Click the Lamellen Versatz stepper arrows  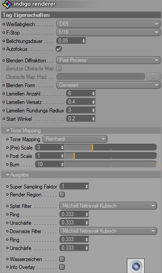click(93, 102)
